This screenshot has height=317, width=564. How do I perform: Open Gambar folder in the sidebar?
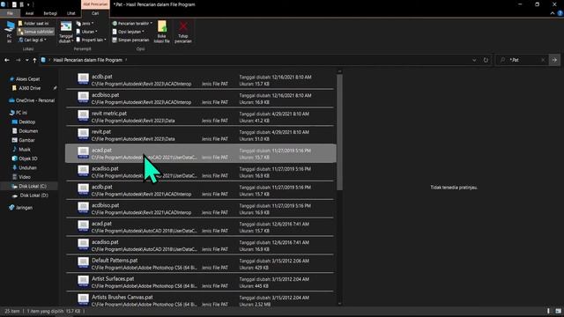click(24, 140)
